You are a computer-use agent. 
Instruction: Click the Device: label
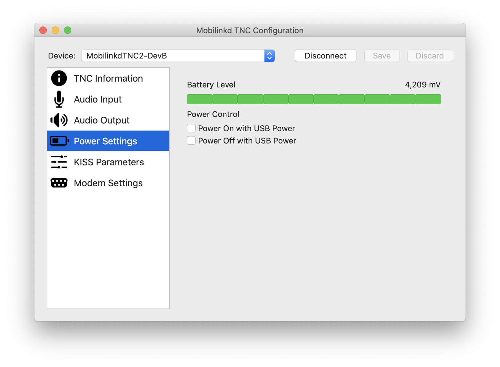pyautogui.click(x=62, y=56)
